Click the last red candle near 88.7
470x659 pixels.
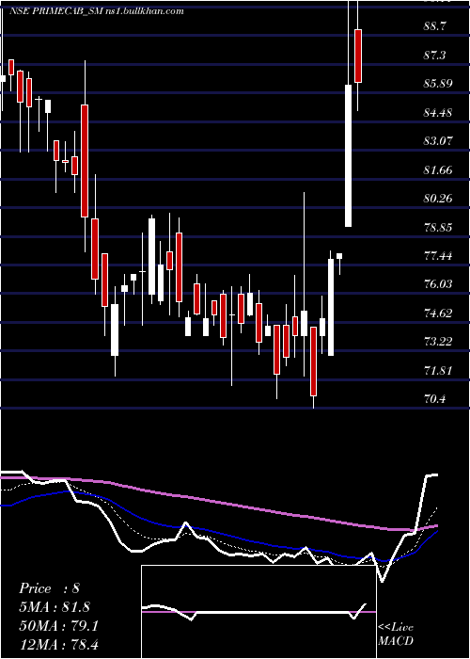point(358,56)
